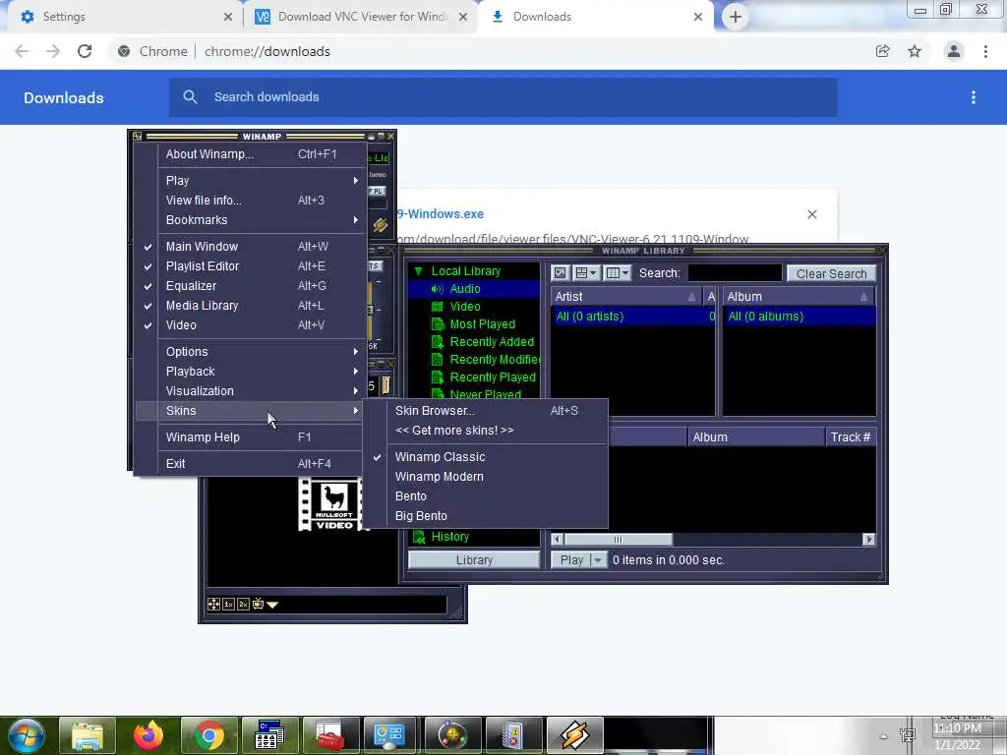Select the checked Winamp Classic skin
This screenshot has width=1007, height=755.
(488, 457)
